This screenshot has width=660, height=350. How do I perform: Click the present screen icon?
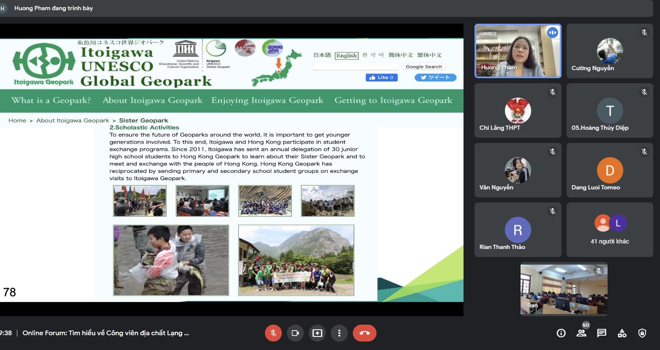pyautogui.click(x=317, y=333)
